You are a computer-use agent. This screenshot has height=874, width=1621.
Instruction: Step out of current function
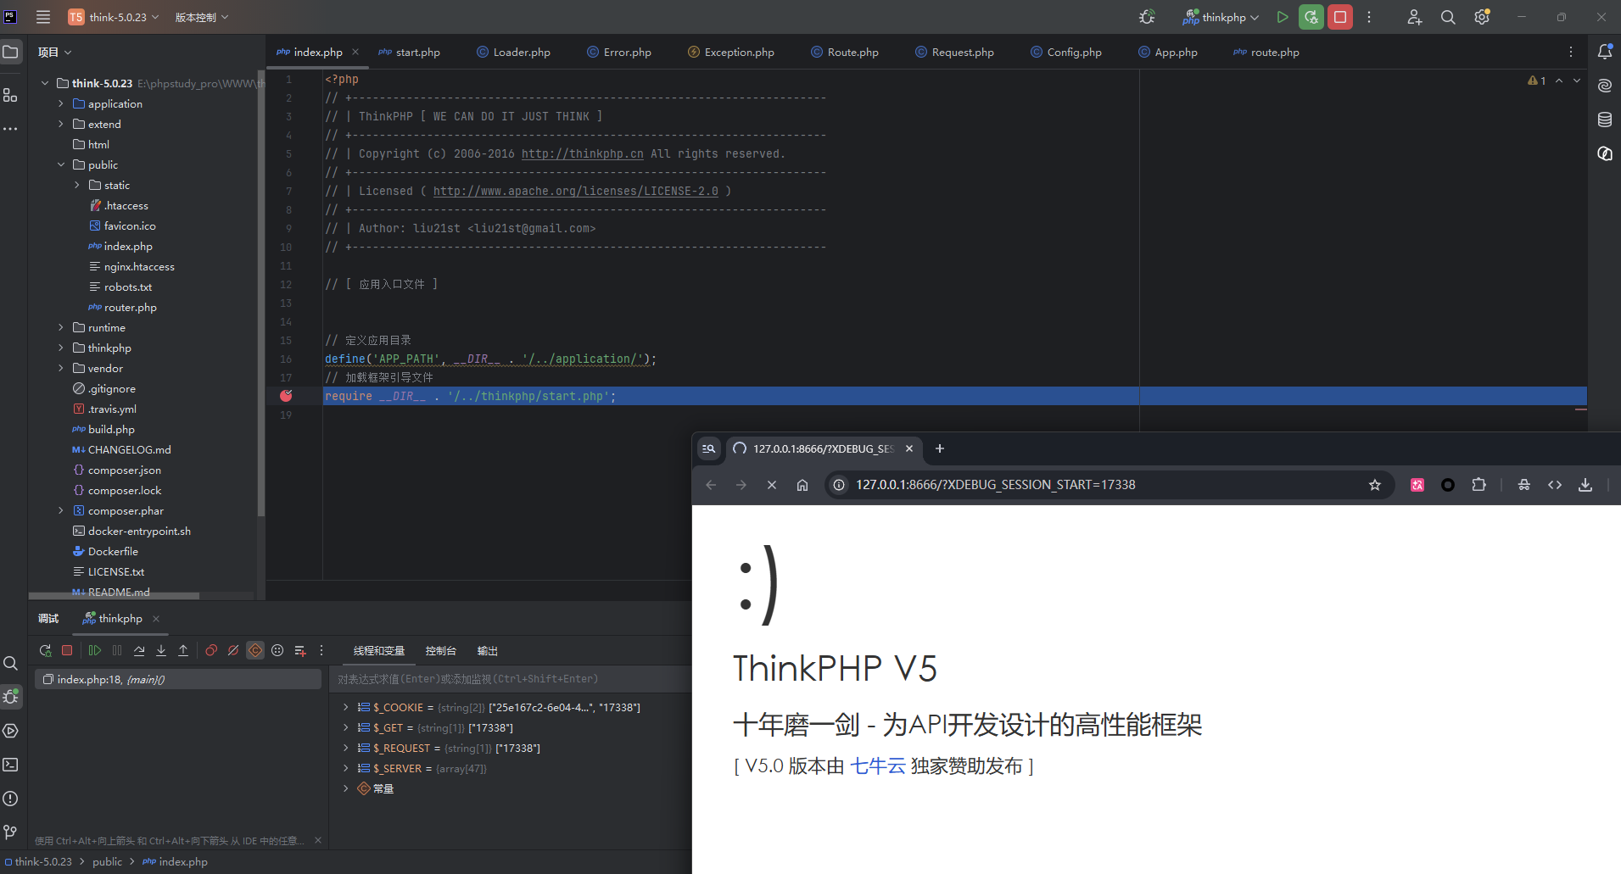point(183,650)
